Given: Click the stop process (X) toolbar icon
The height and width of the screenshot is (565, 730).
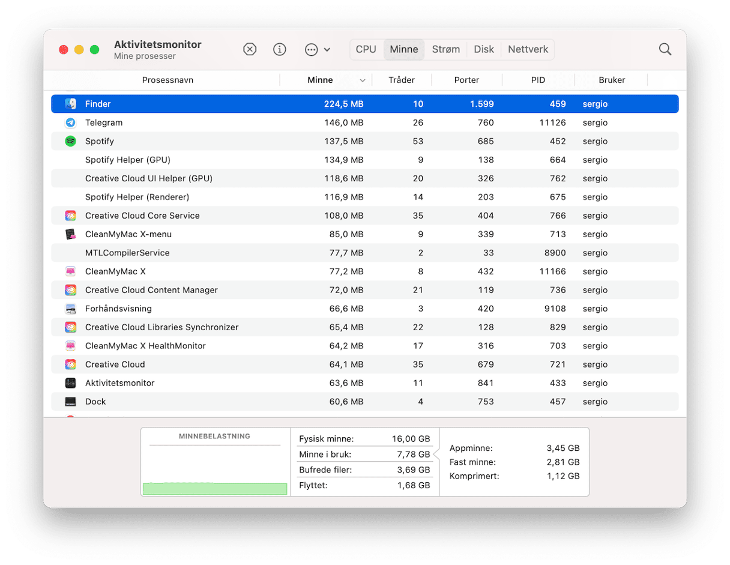Looking at the screenshot, I should [250, 49].
